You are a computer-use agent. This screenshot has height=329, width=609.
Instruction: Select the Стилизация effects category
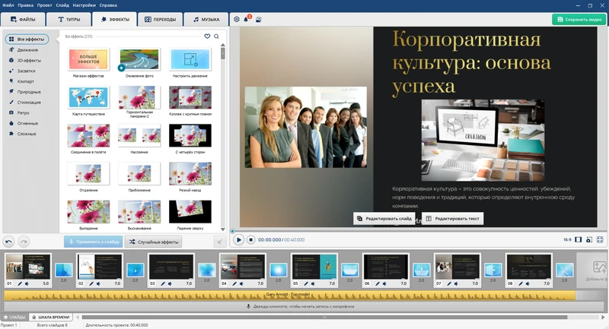29,103
